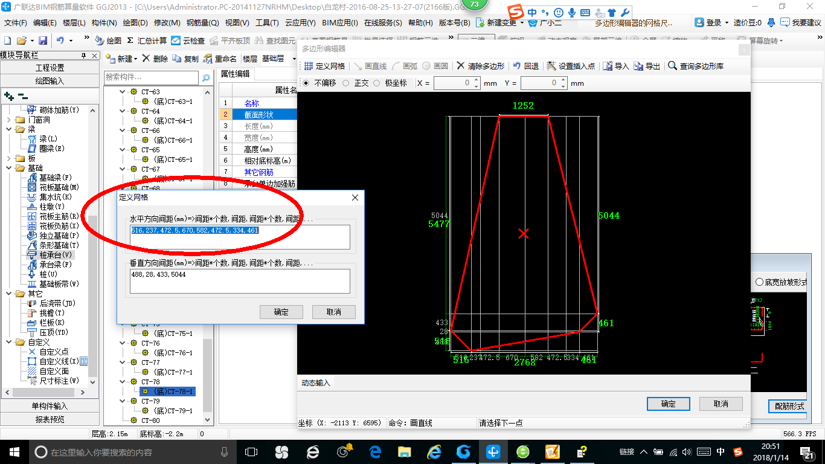
Task: Switch to the 属性编辑 tab
Action: tap(236, 74)
